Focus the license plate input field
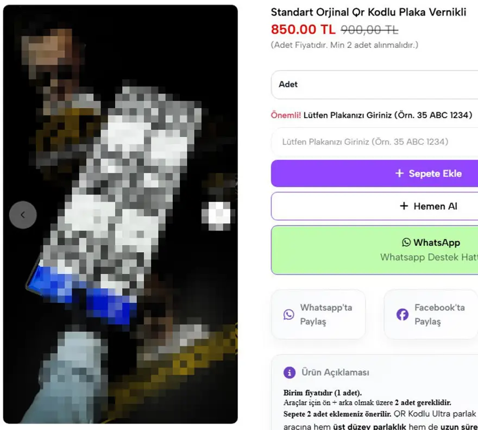This screenshot has width=478, height=430. coord(374,142)
